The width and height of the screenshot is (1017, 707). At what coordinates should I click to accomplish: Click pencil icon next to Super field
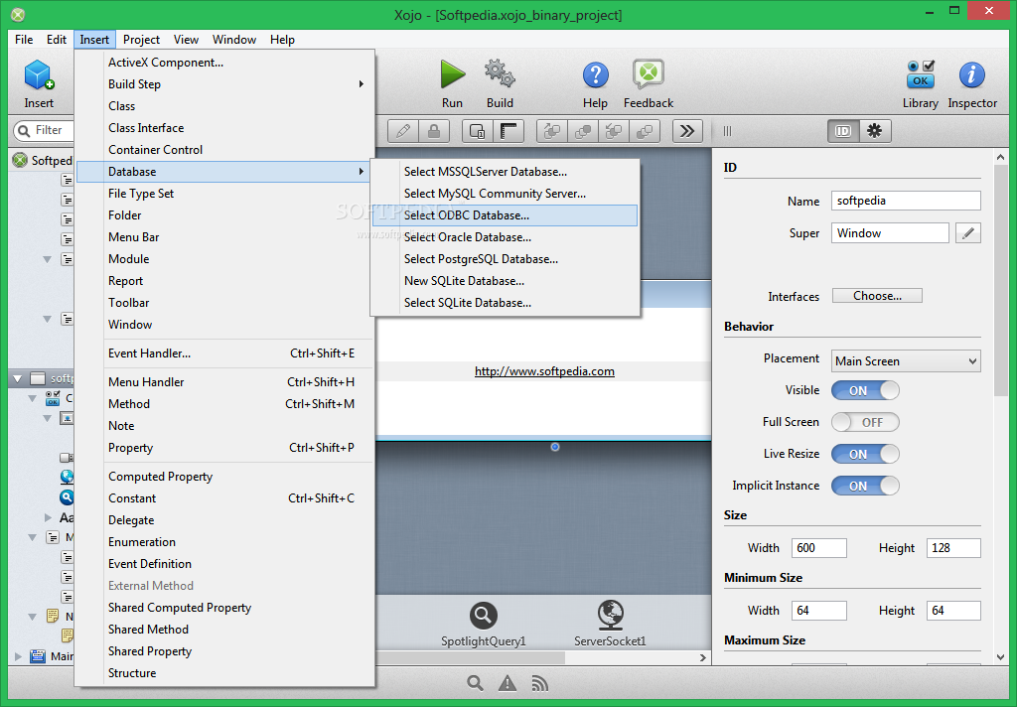[967, 233]
